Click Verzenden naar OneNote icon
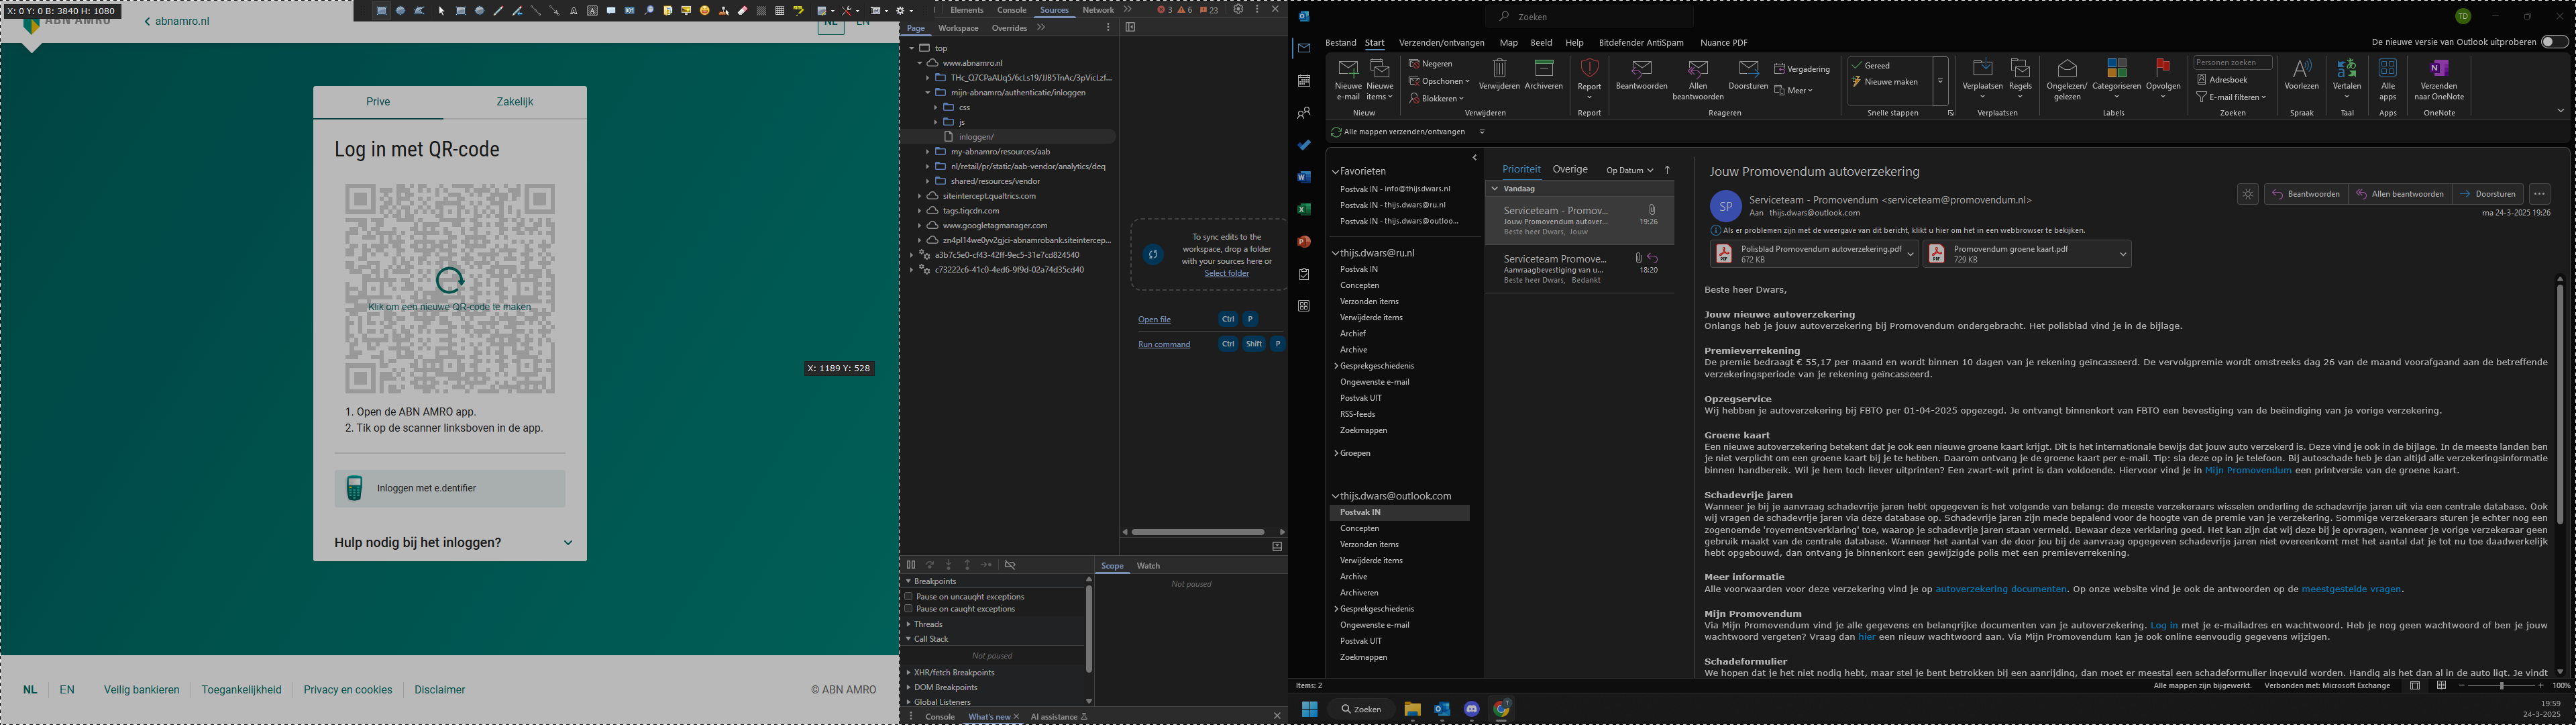 click(2438, 69)
